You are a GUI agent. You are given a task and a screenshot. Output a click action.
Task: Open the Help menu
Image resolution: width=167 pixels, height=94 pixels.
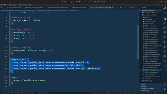tap(30, 5)
